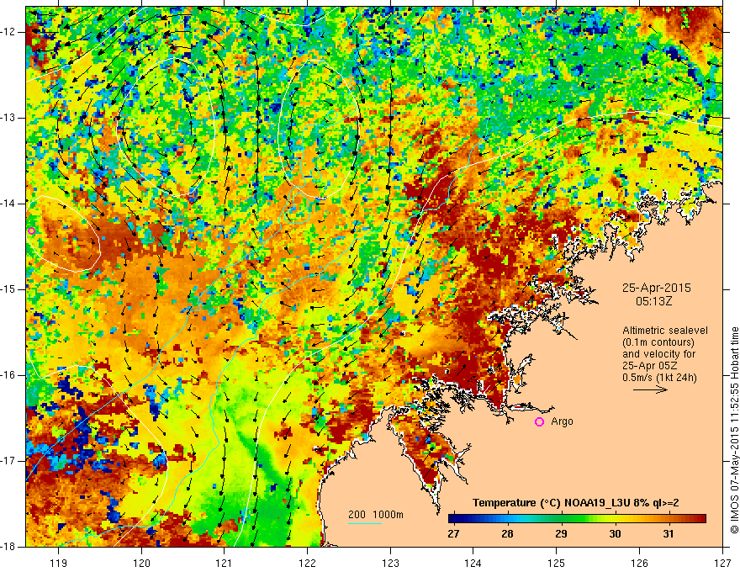Viewport: 740px width, 572px height.
Task: Click the '200 1000m' depth label
Action: (x=376, y=515)
